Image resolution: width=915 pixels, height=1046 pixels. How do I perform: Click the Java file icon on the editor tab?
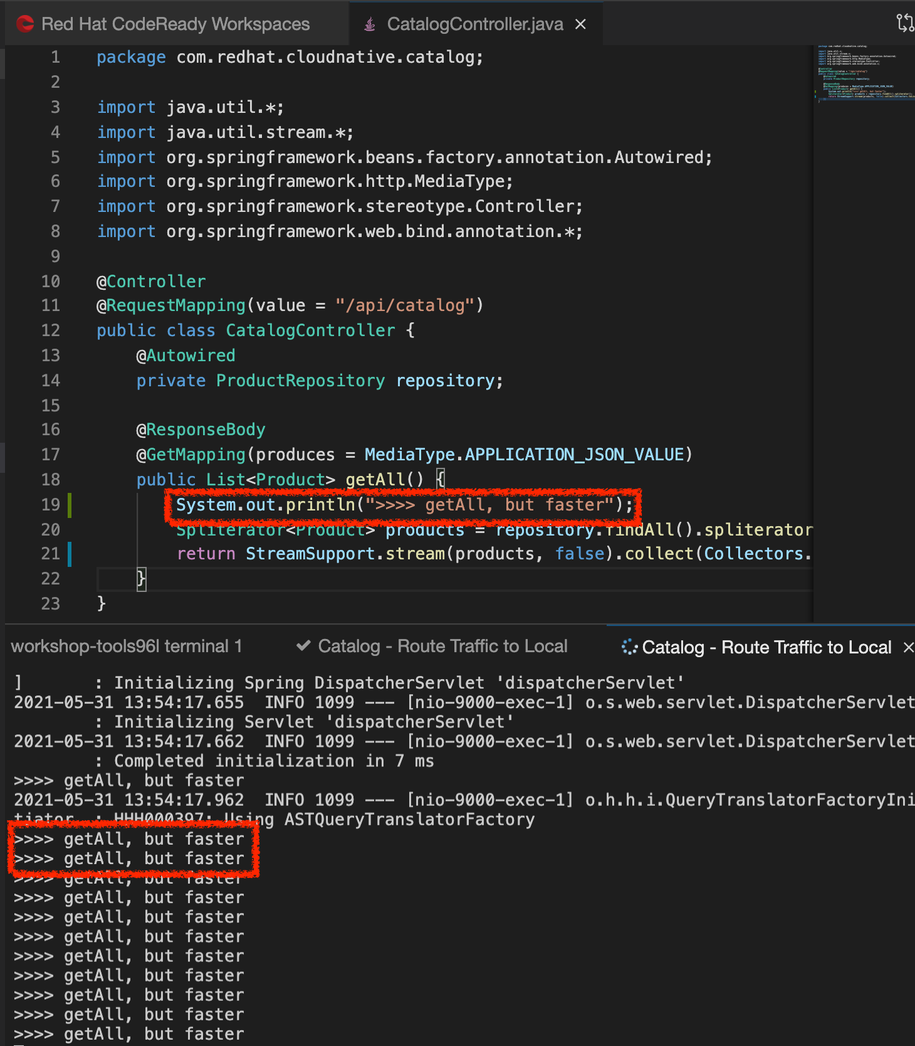pos(370,24)
